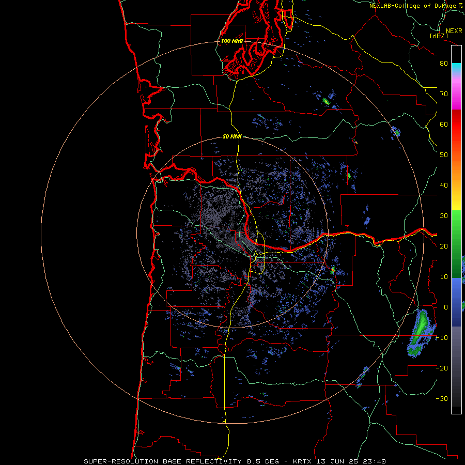
Task: Click the 60 value on the dBZ scale
Action: pos(444,125)
